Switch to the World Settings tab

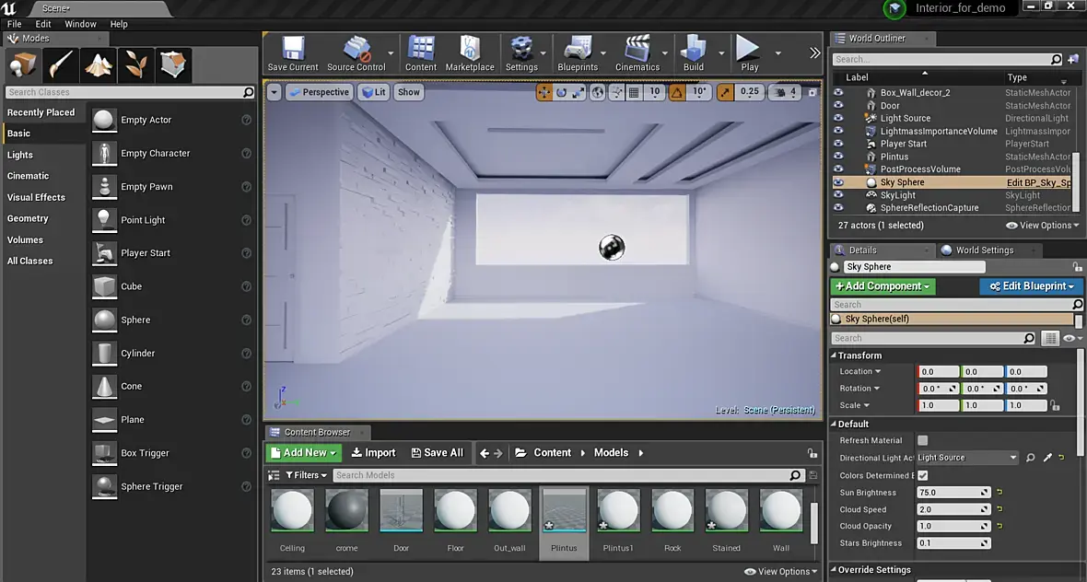point(985,250)
